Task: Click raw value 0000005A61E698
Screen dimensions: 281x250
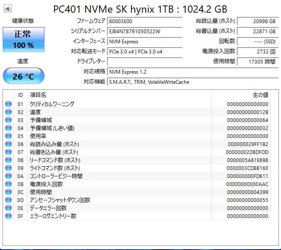Action: click(247, 160)
